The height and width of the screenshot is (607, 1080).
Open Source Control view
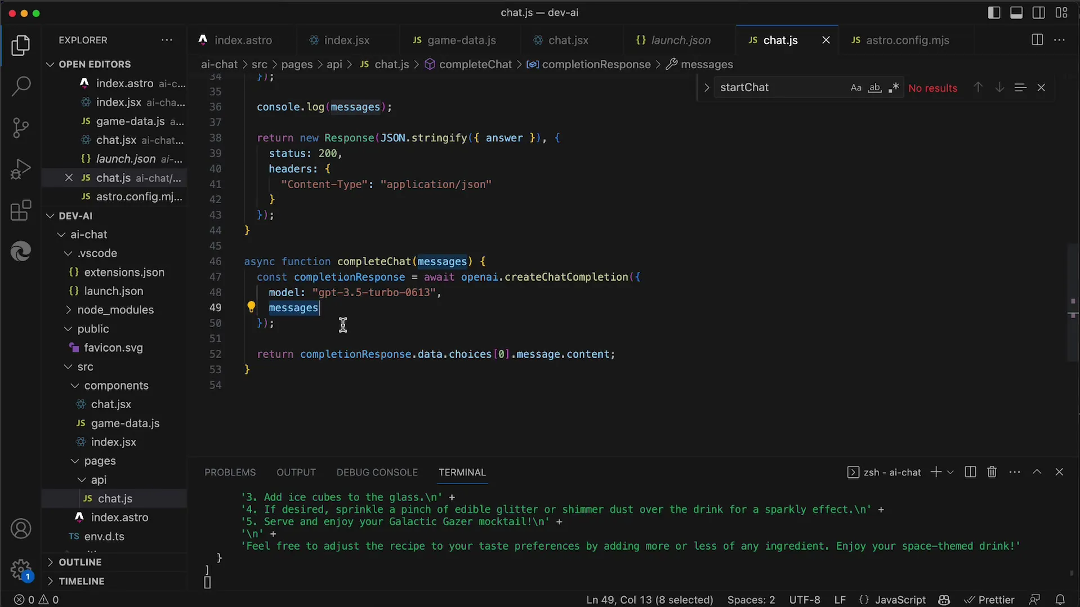21,128
